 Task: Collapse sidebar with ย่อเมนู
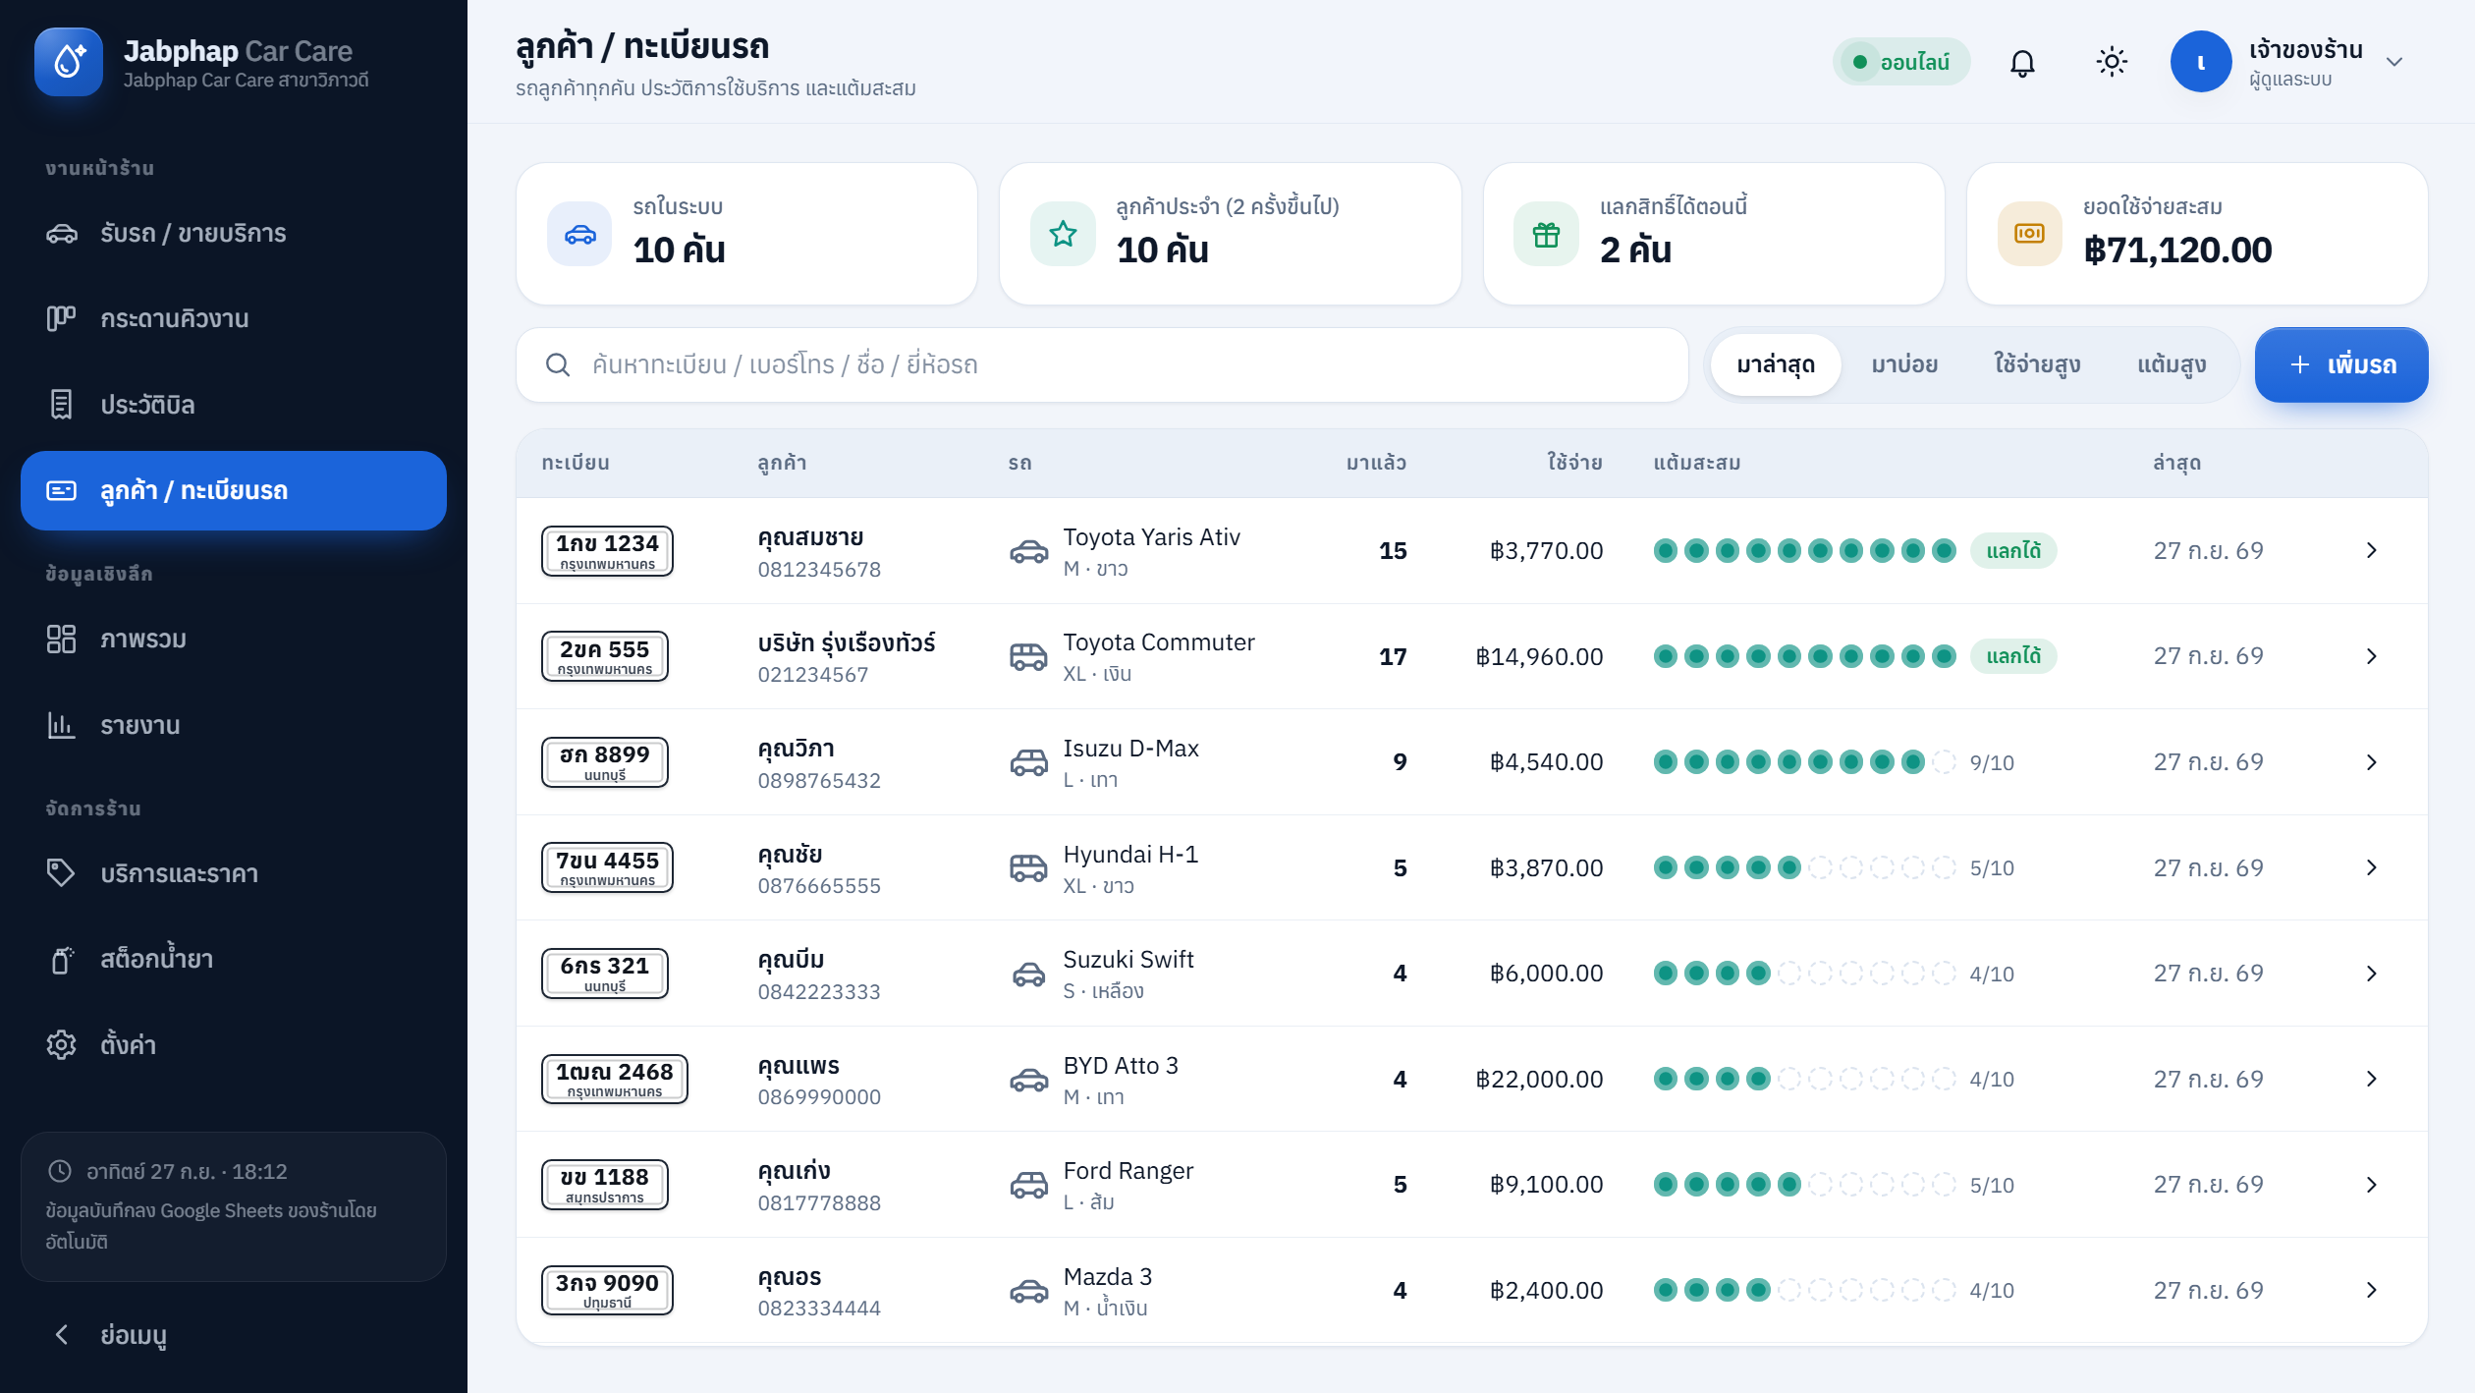[x=234, y=1335]
